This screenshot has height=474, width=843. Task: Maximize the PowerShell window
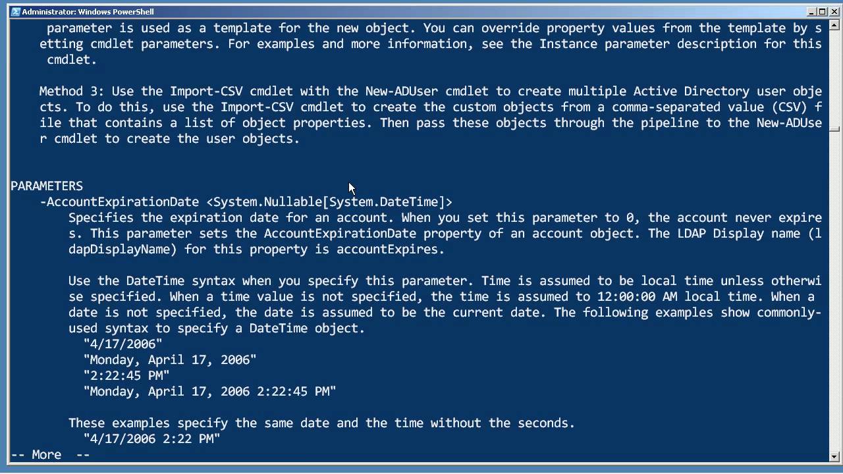[822, 11]
